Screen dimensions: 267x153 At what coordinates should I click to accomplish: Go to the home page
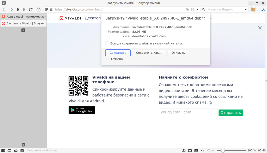(x=39, y=10)
